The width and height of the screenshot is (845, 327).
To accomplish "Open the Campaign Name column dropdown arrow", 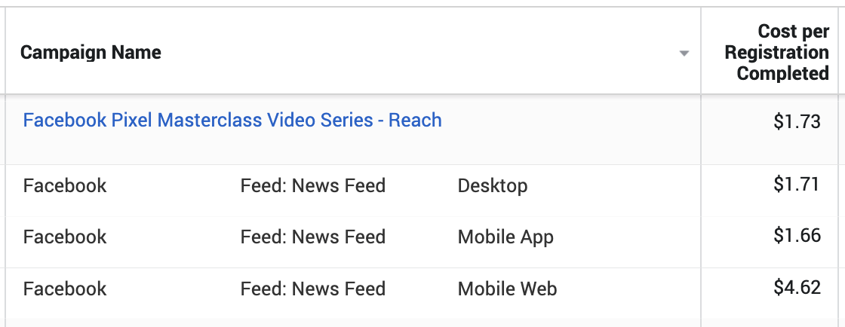I will [684, 53].
